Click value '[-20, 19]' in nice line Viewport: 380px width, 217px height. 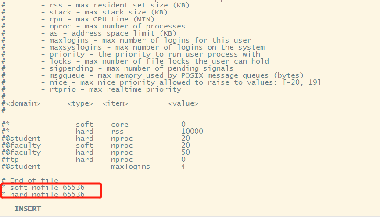[302, 82]
